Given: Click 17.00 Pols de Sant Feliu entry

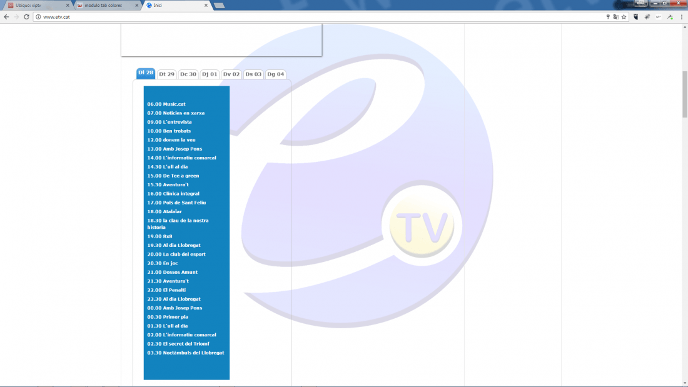Looking at the screenshot, I should [x=176, y=203].
